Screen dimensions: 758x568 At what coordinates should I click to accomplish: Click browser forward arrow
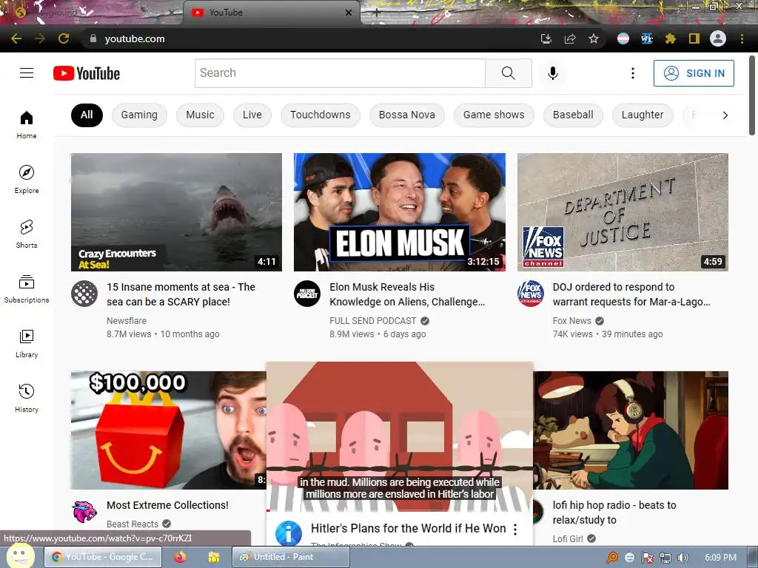pyautogui.click(x=40, y=38)
